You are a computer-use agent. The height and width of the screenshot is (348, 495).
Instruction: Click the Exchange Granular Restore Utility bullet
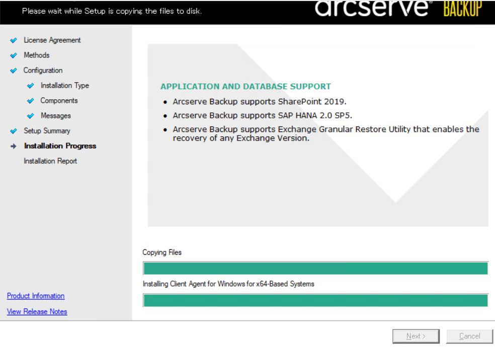(x=326, y=133)
